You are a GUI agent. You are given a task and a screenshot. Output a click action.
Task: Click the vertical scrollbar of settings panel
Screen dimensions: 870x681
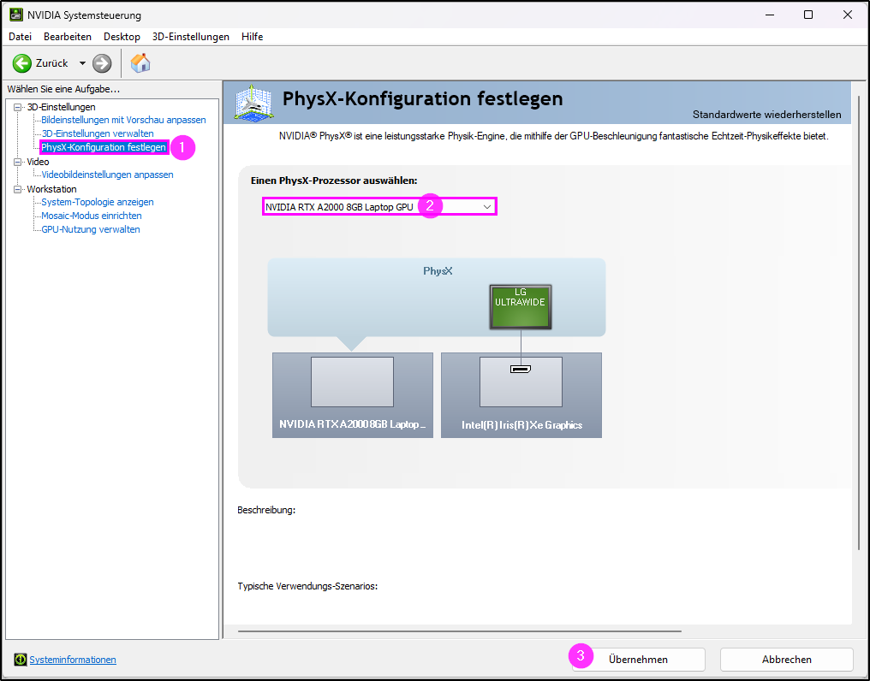(x=860, y=322)
